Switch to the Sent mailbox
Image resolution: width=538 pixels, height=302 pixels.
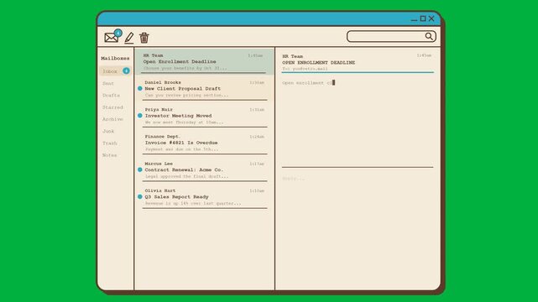pos(108,83)
